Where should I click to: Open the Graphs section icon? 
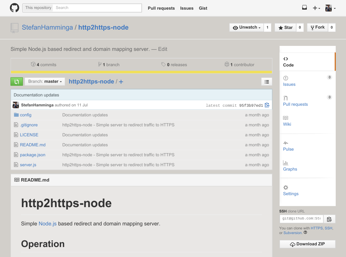coord(286,163)
